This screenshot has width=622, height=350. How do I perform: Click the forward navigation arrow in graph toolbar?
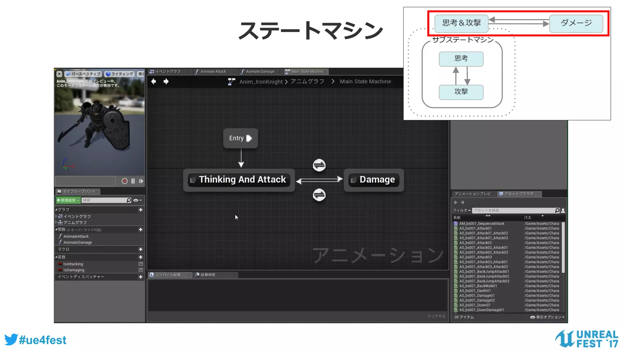point(166,81)
